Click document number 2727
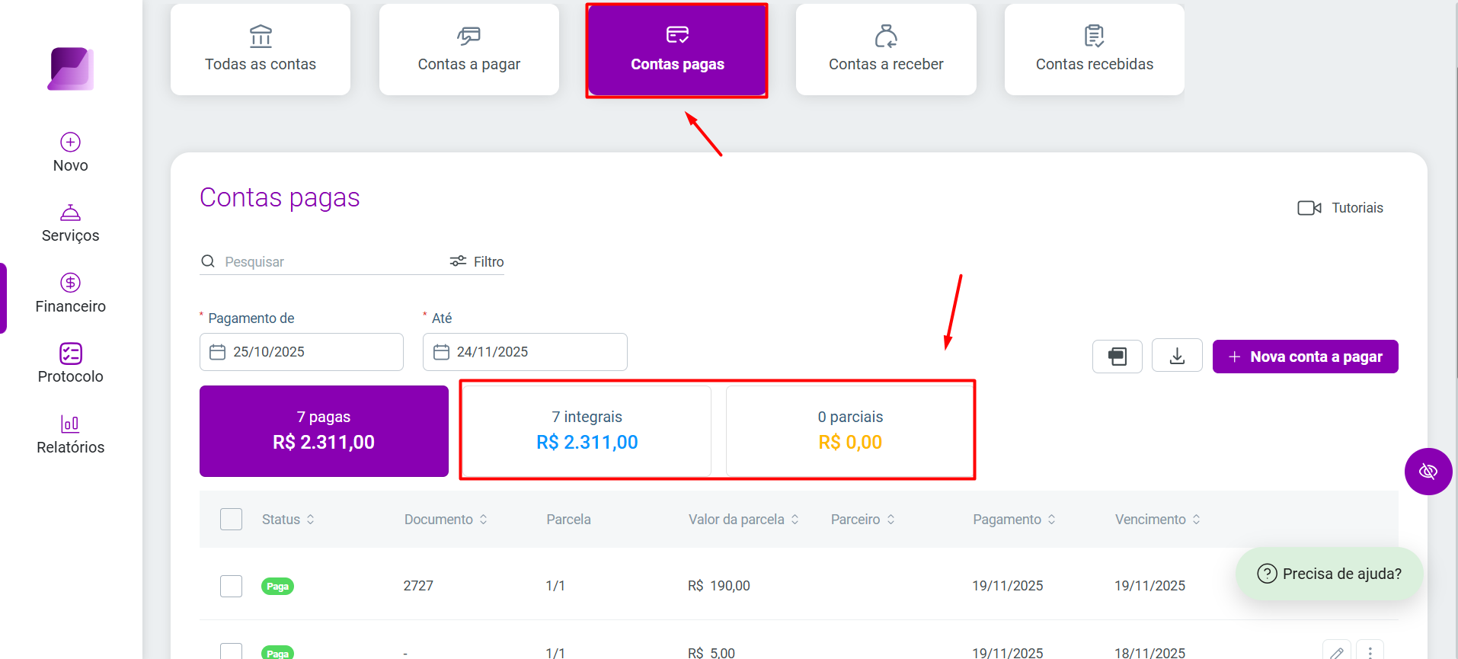 tap(418, 586)
